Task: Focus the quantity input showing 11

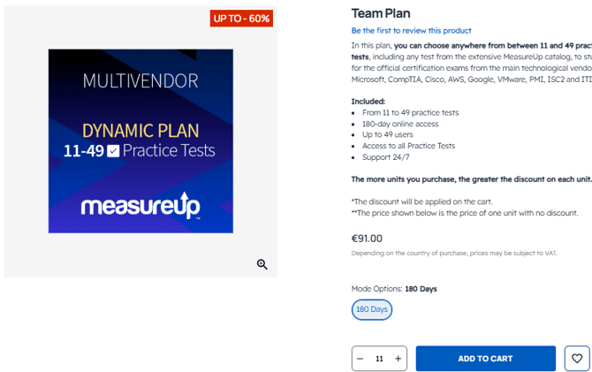Action: [379, 359]
